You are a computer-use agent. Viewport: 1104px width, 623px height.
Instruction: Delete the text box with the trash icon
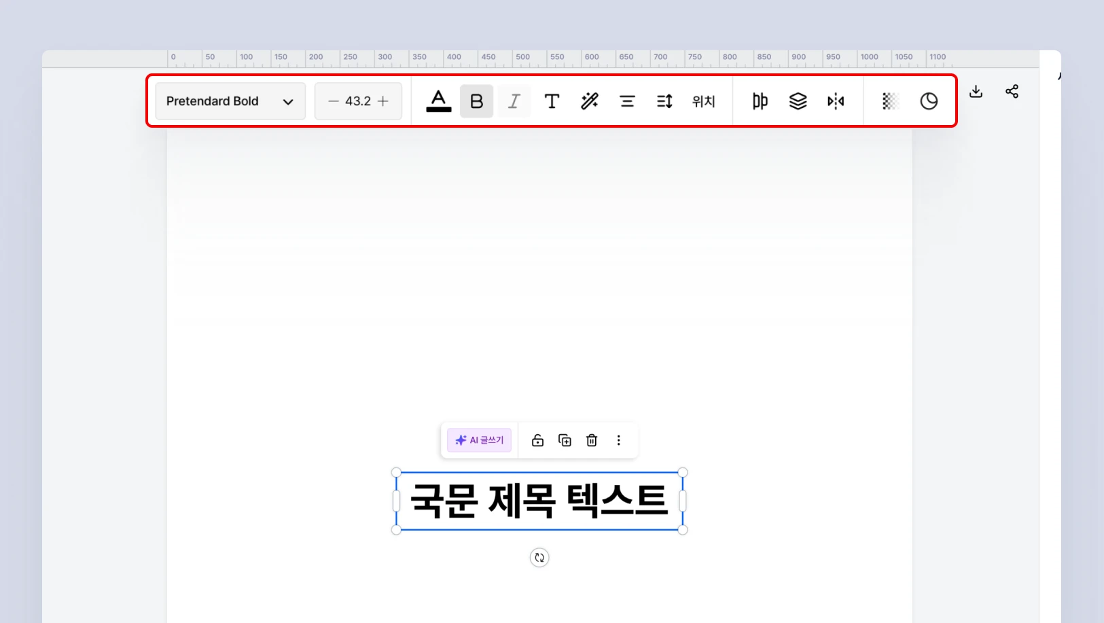click(x=592, y=440)
